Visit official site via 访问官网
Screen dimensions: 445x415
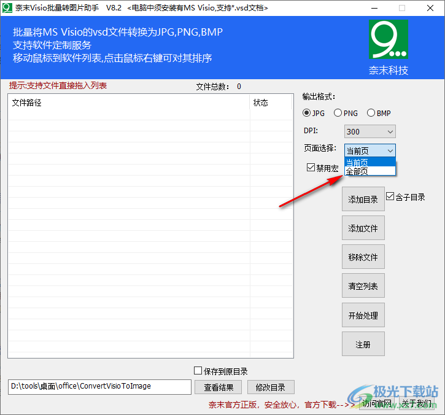click(x=377, y=403)
